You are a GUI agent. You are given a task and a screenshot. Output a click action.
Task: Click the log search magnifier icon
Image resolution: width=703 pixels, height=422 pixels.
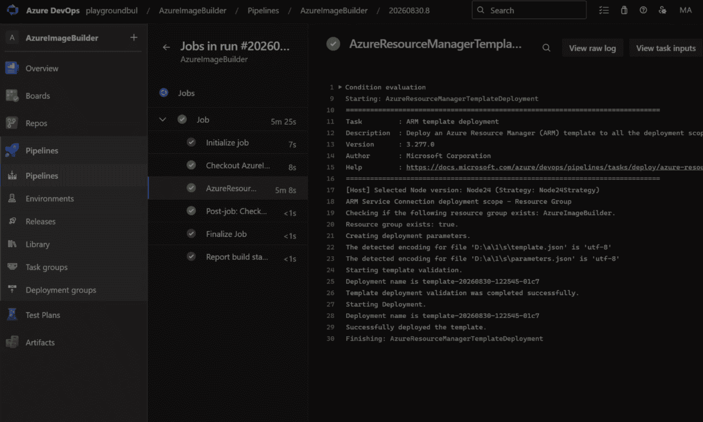[546, 48]
